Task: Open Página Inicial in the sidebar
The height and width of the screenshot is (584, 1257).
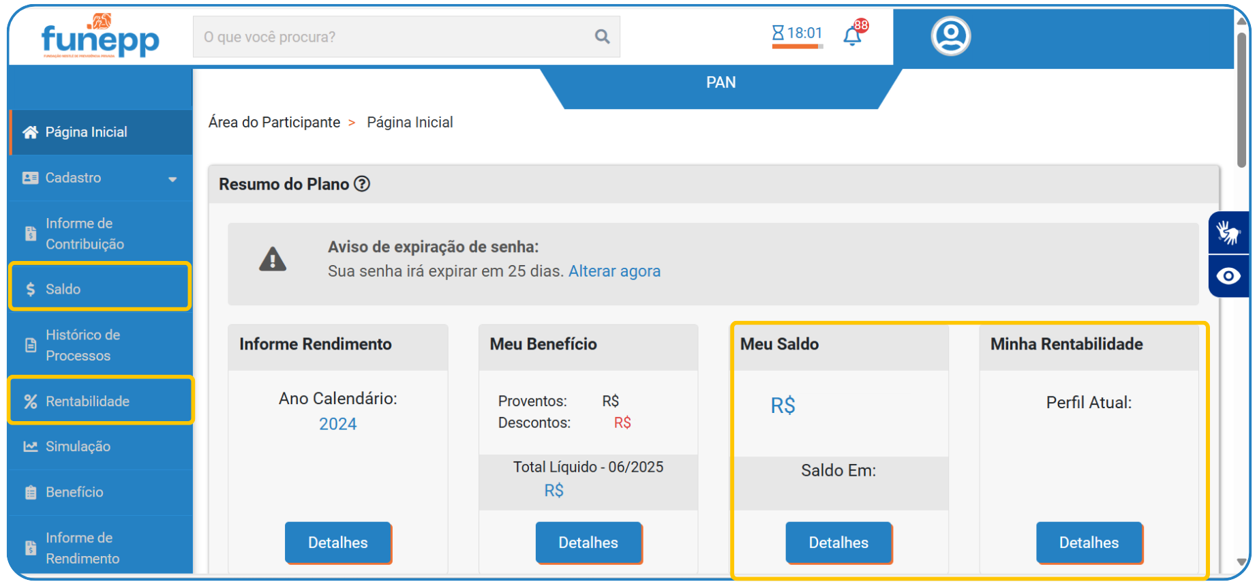Action: point(101,132)
